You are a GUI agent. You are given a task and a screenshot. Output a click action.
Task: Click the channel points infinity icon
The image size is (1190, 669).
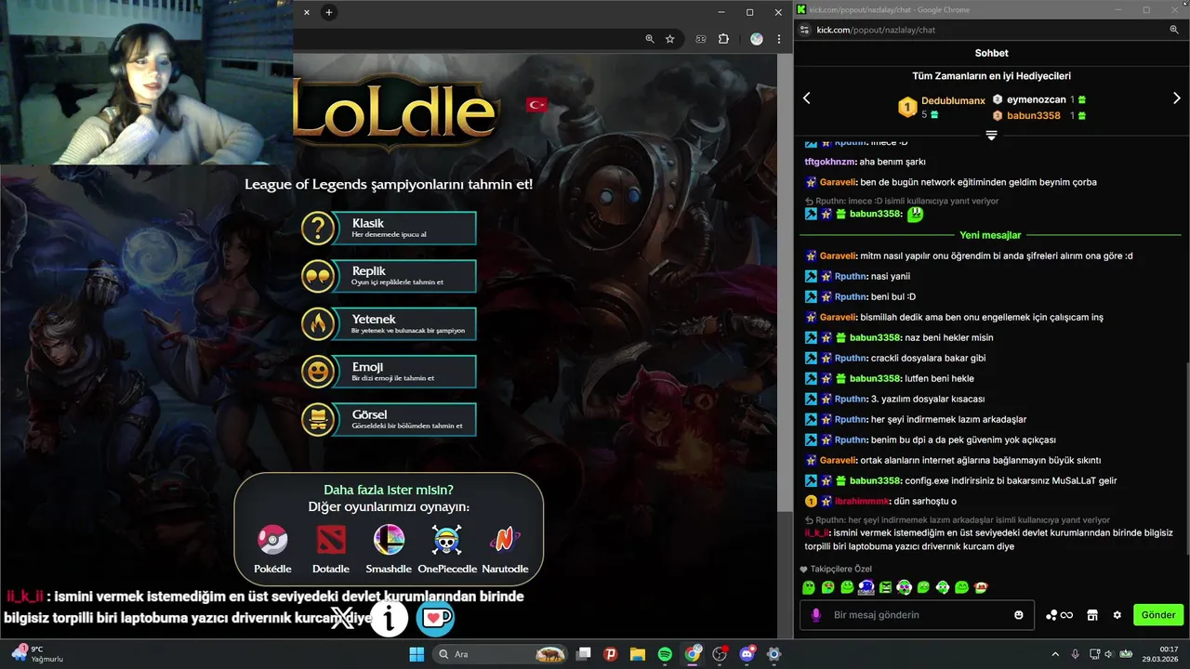(x=1060, y=615)
